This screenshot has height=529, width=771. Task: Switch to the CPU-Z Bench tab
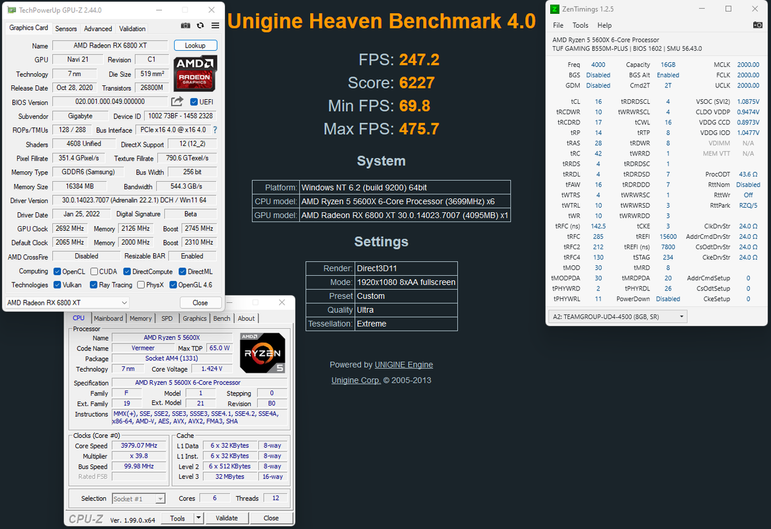click(x=222, y=318)
